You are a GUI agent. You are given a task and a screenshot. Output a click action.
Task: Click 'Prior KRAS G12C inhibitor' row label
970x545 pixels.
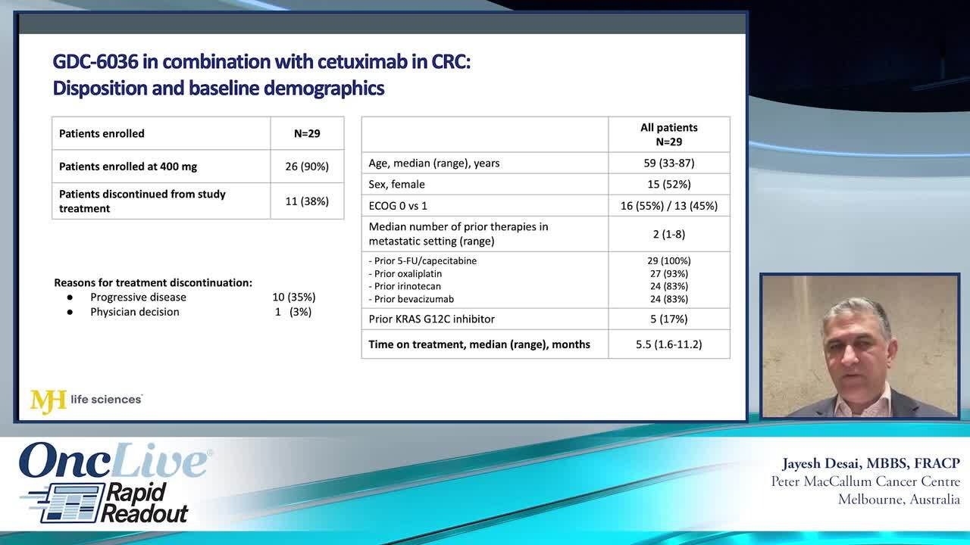click(432, 319)
